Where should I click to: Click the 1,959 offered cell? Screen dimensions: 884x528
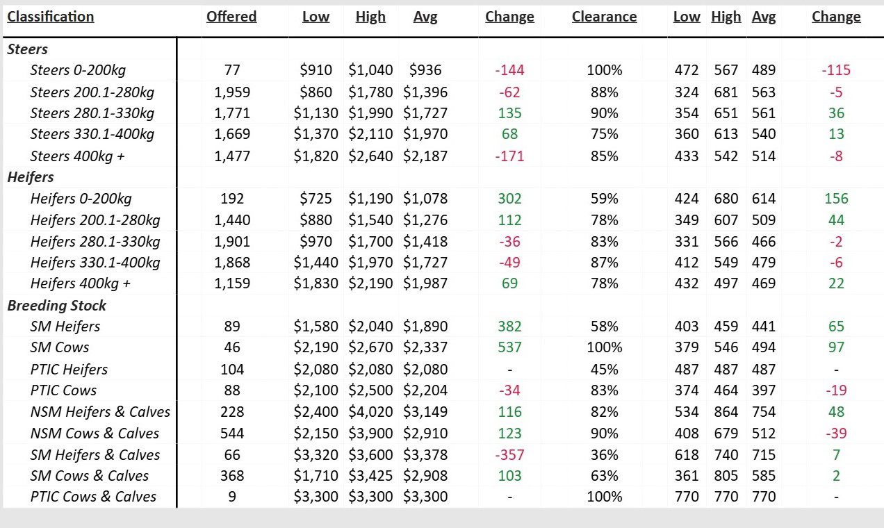232,92
